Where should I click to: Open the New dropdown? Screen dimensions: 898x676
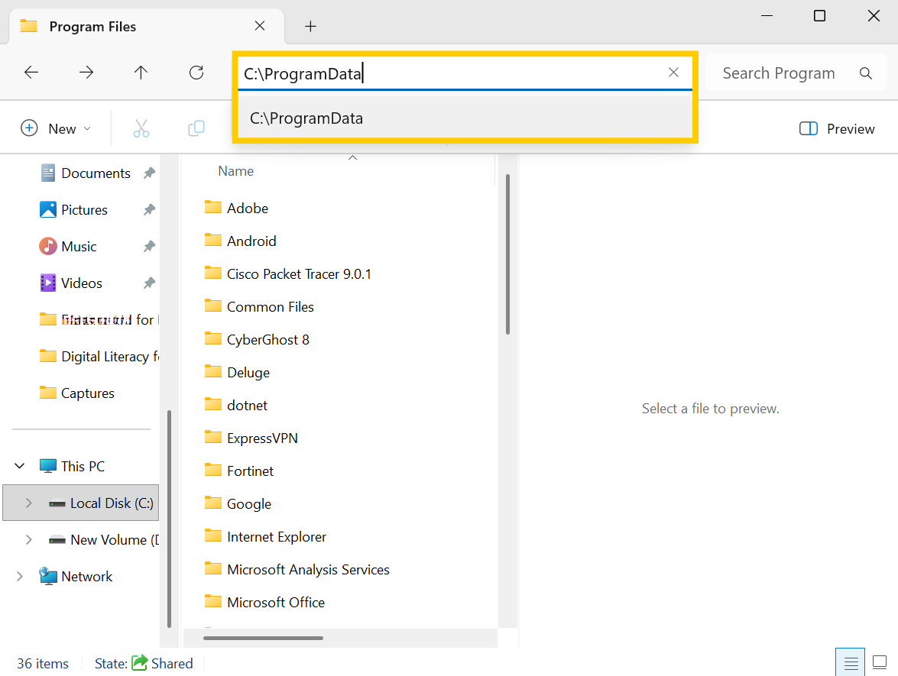pos(56,128)
